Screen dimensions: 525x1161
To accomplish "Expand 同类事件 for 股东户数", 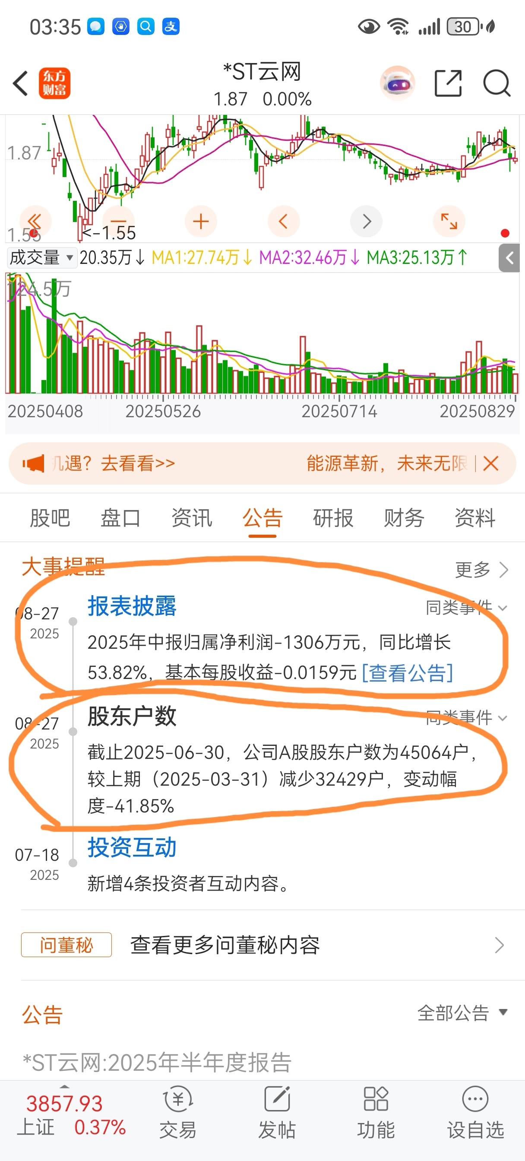I will point(466,717).
